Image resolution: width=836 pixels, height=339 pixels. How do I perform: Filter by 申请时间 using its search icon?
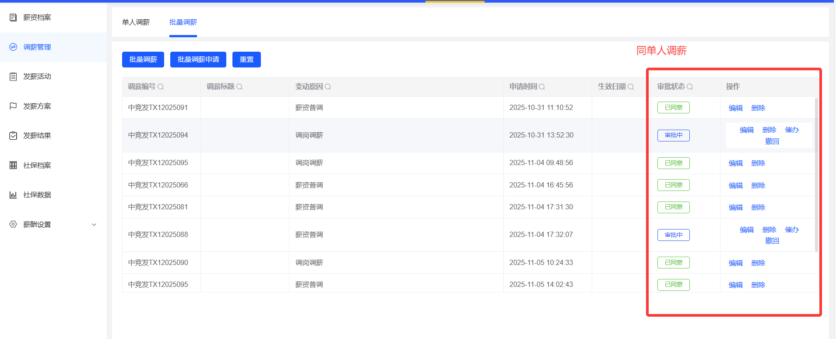[542, 87]
